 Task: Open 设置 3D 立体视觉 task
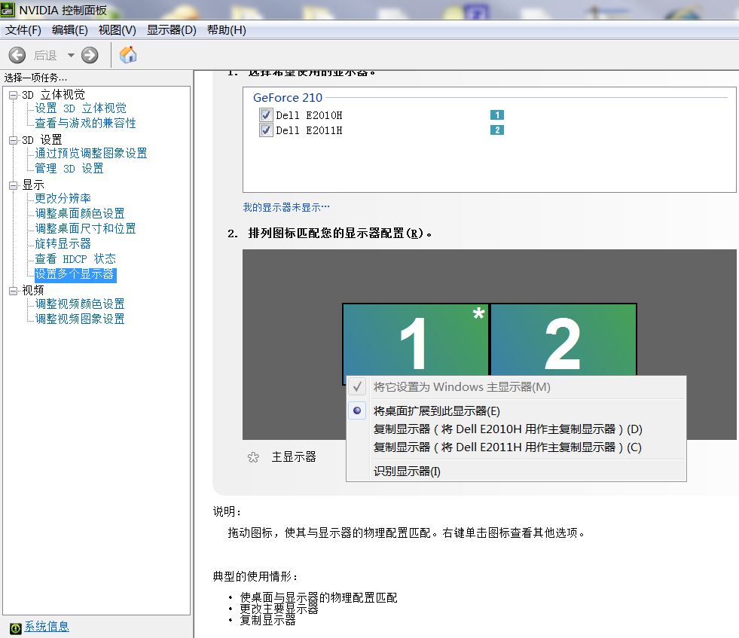[x=81, y=108]
